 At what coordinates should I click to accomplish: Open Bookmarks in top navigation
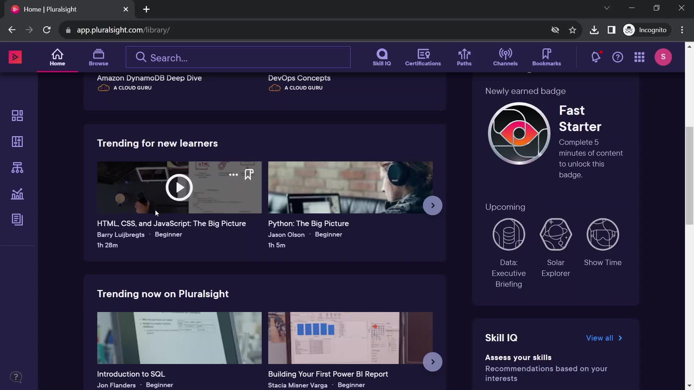[x=547, y=57]
